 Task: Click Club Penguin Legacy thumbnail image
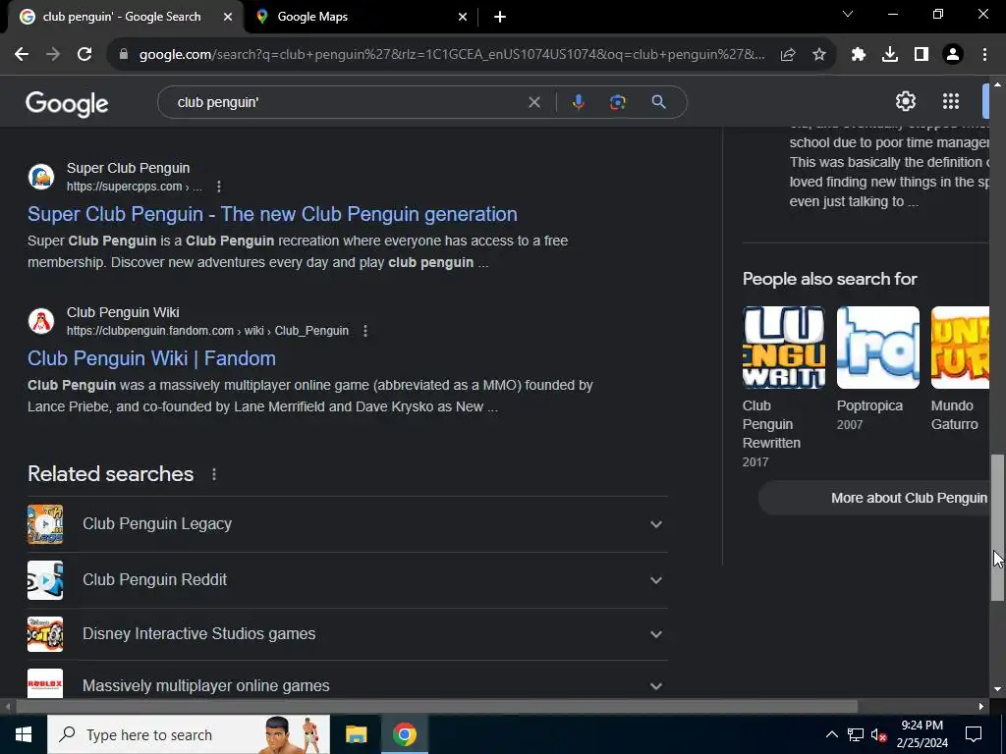(45, 524)
